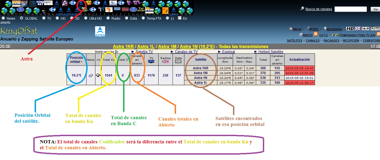380x160 pixels.
Task: Go to previous position 20.0E
Action: (5, 46)
